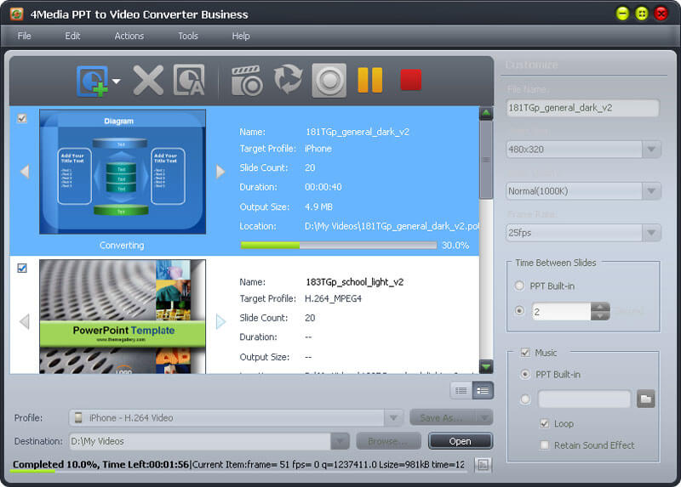
Task: Click the Add PowerPoint file icon
Action: pos(92,81)
